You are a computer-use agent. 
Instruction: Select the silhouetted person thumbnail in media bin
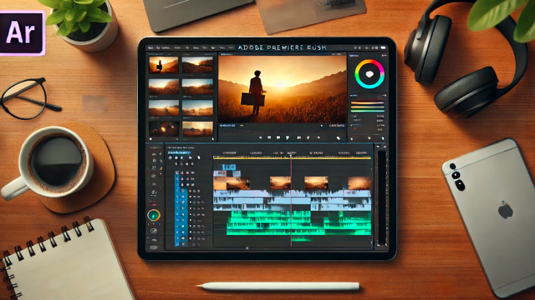coord(163,65)
